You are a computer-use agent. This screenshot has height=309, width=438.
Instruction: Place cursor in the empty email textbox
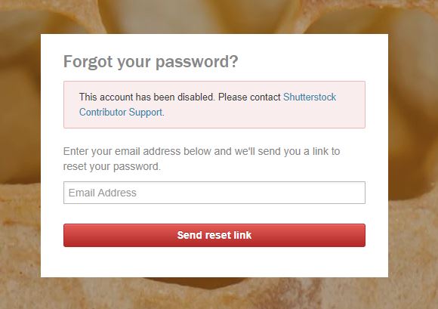(214, 193)
